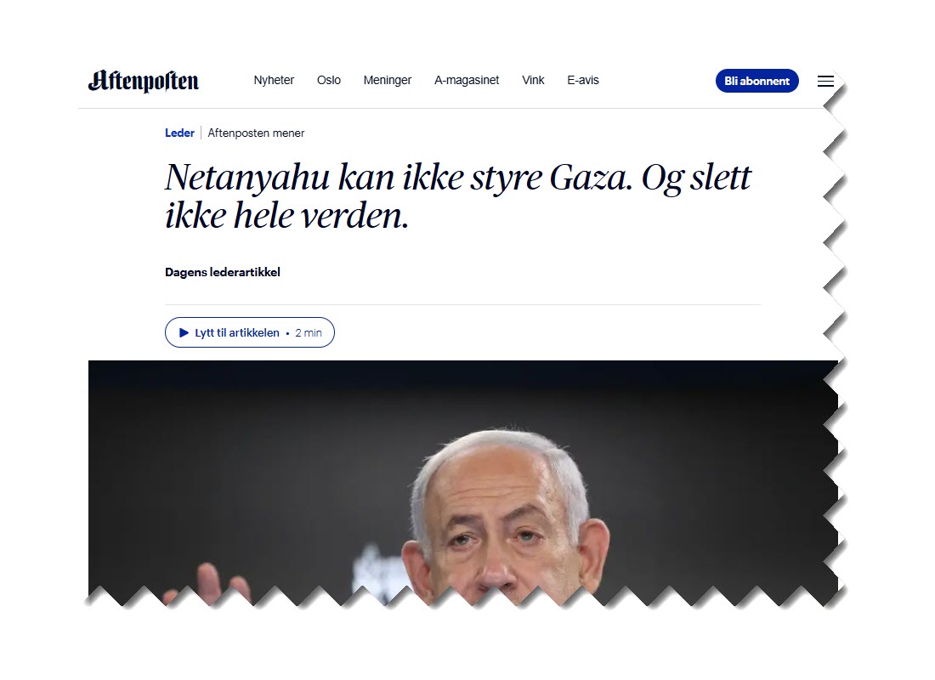
Task: Open the E-avis link
Action: coord(582,80)
